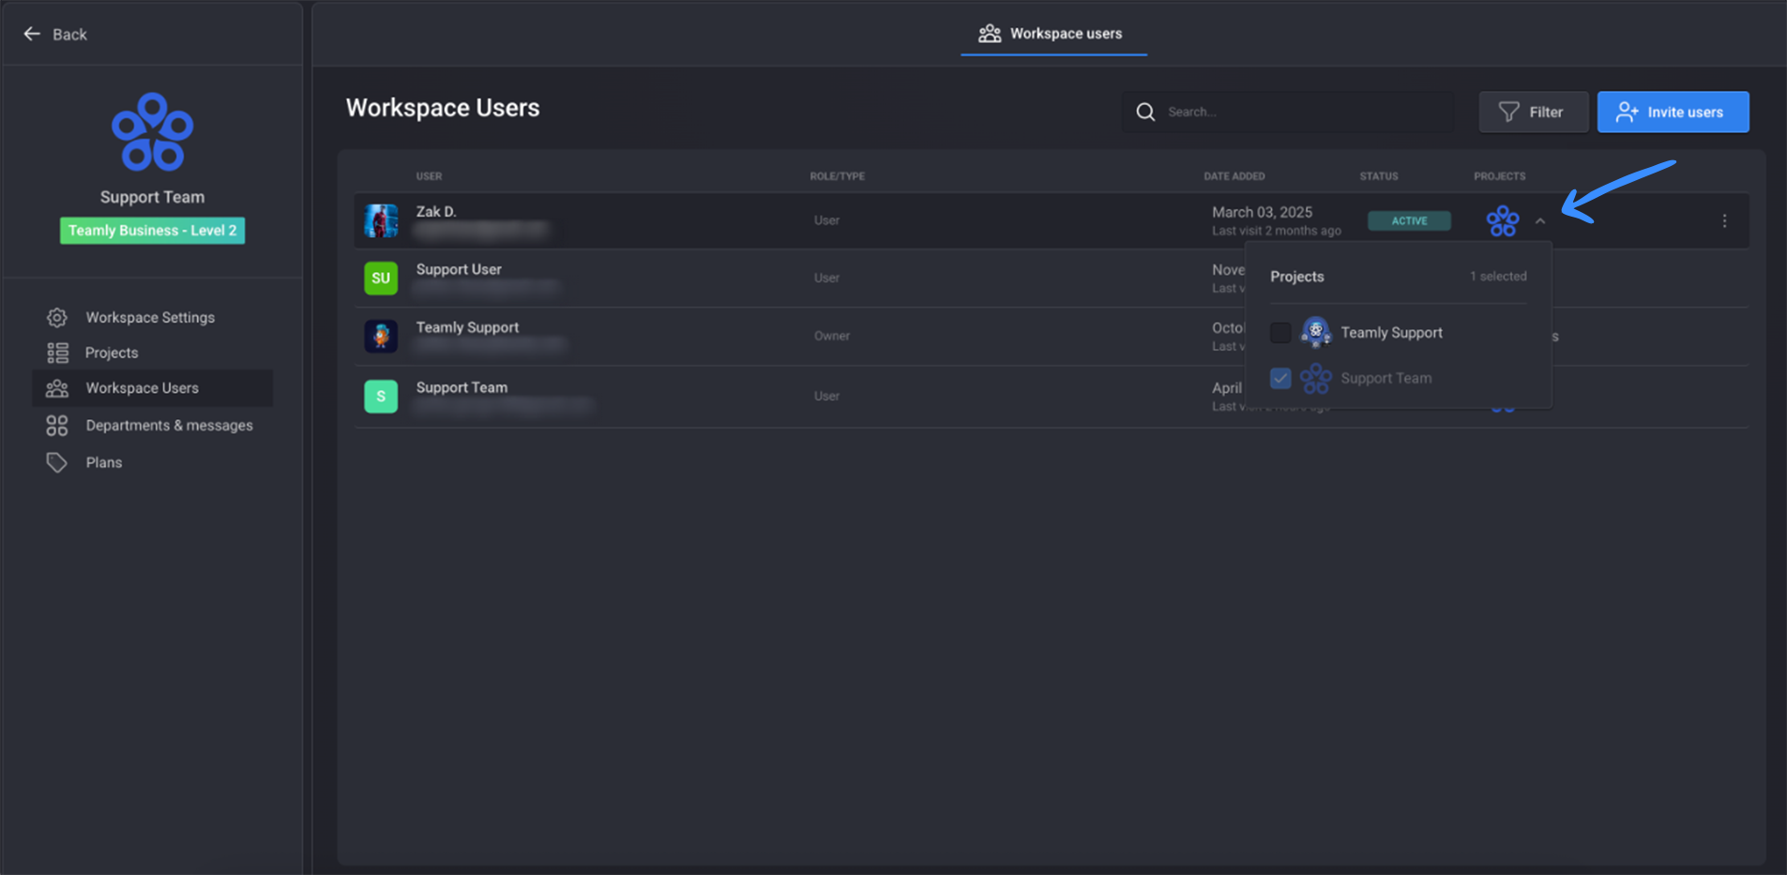Click the STATUS column header
The image size is (1787, 875).
pos(1379,176)
